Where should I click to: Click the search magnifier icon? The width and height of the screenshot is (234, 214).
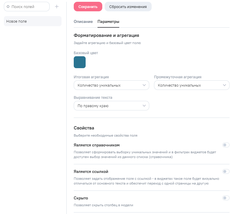click(x=8, y=7)
